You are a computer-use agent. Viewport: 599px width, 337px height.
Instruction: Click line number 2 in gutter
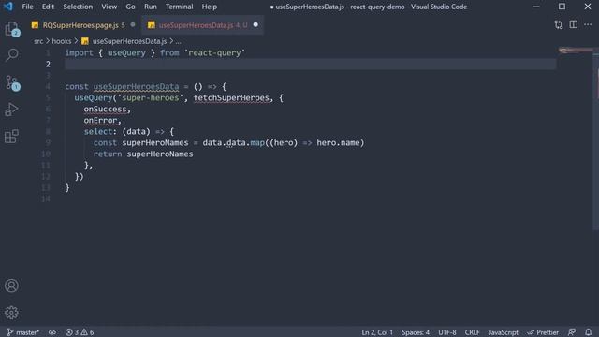coord(48,65)
